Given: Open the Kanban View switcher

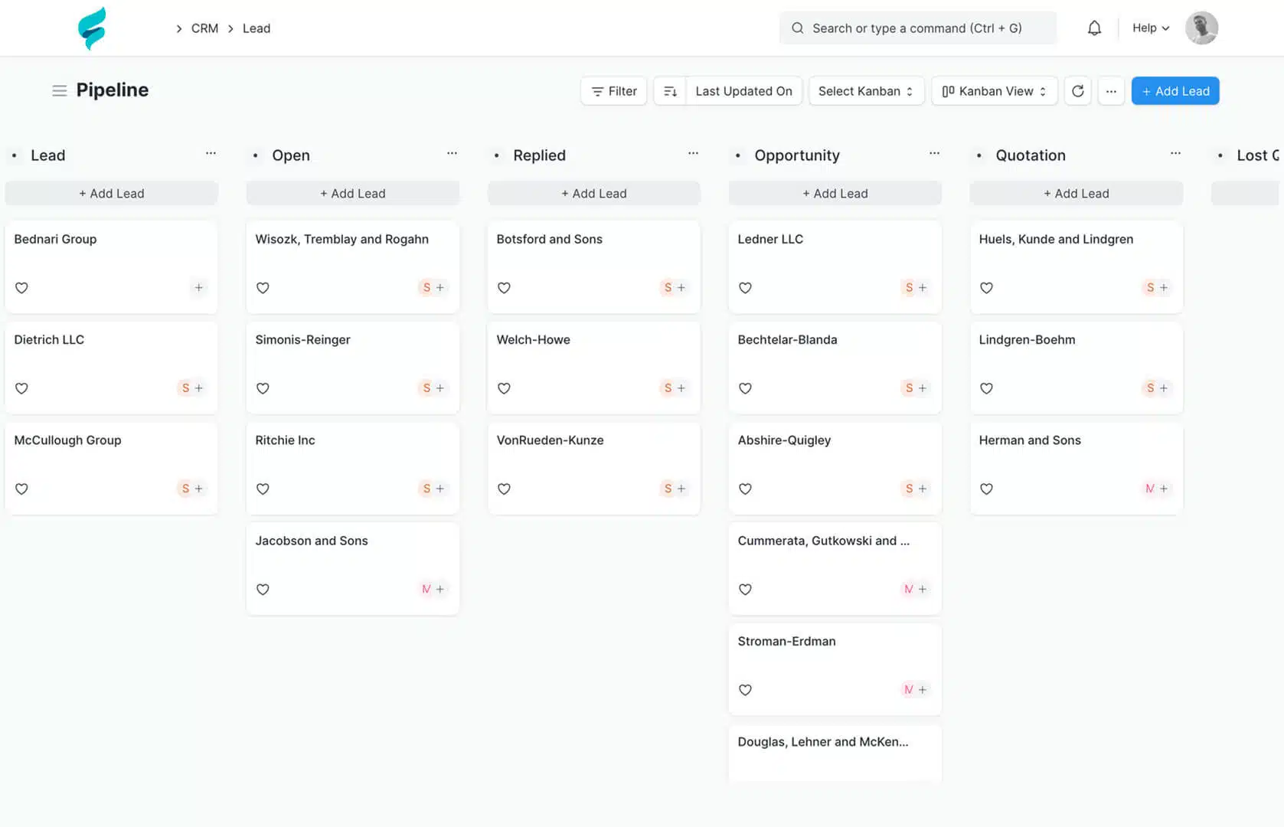Looking at the screenshot, I should tap(994, 91).
